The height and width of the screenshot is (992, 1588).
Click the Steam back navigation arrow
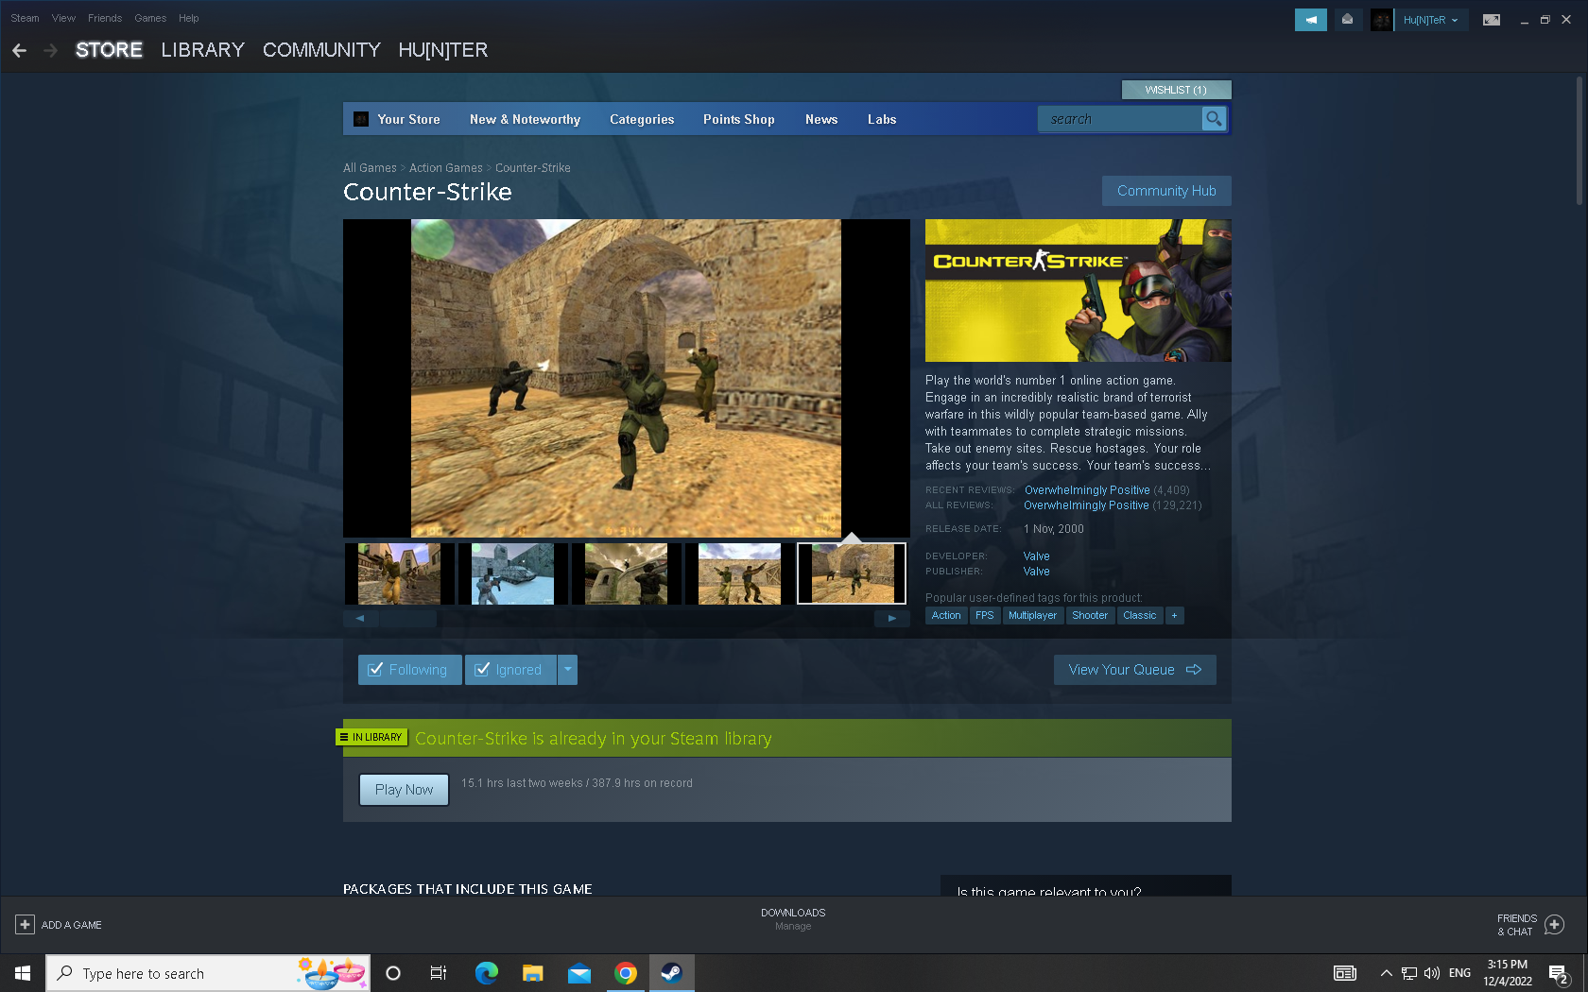20,50
